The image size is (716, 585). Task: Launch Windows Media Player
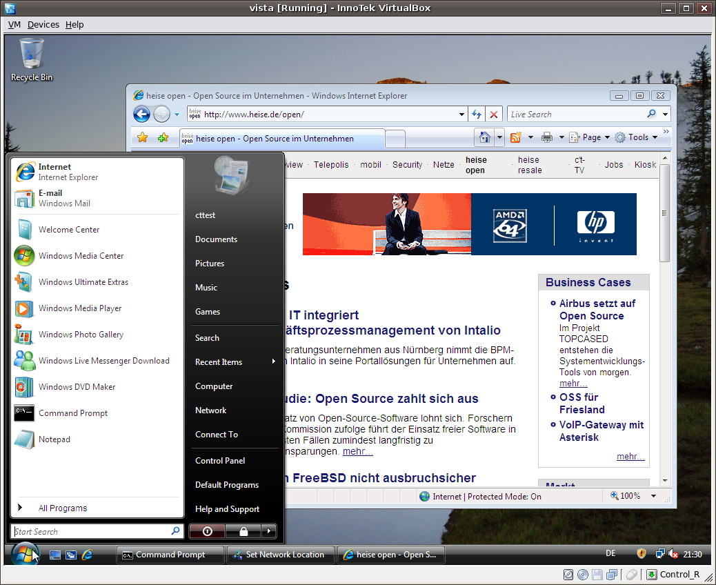pos(97,308)
